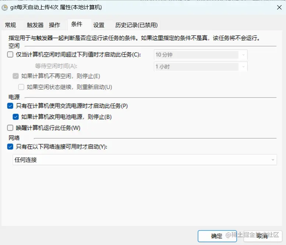
Task: Toggle 如果计算机不再空闲，则停止(E) checkbox
Action: pos(16,76)
